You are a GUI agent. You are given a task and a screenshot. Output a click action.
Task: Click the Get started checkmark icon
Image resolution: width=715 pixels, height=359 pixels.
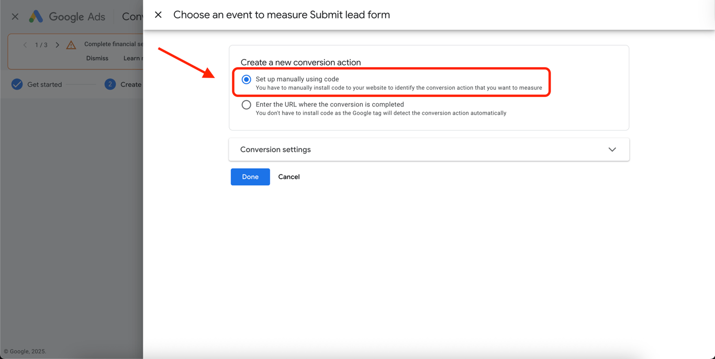pos(17,84)
